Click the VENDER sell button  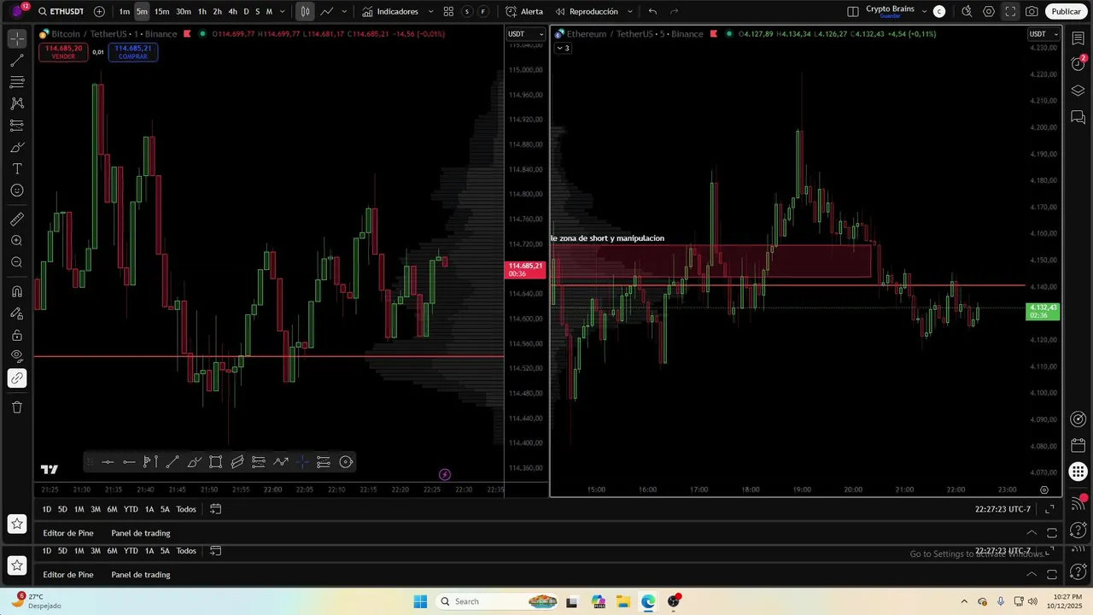(63, 52)
